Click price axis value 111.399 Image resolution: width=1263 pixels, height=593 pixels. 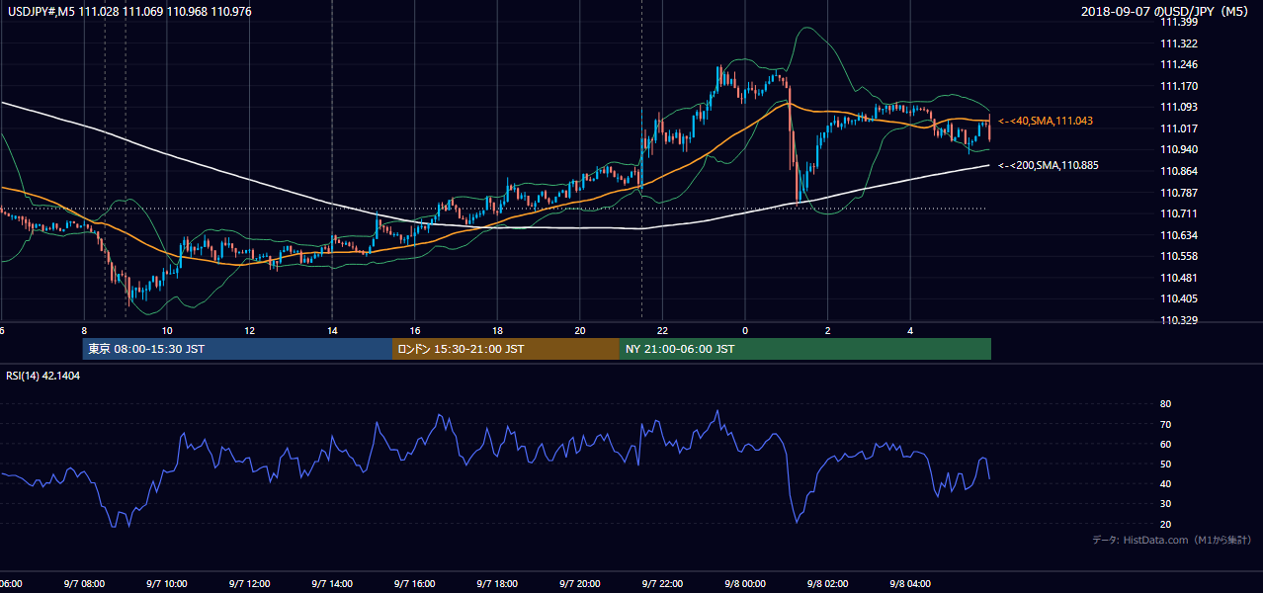(1178, 22)
